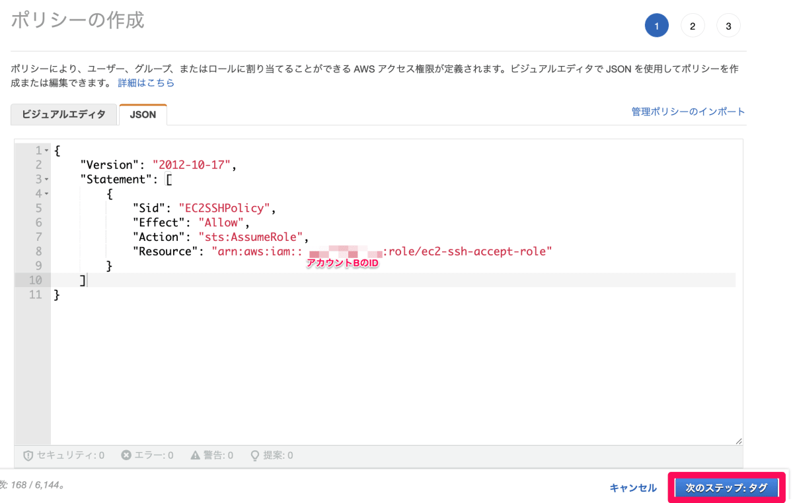793x503 pixels.
Task: Click the editor resize grip corner
Action: (x=738, y=441)
